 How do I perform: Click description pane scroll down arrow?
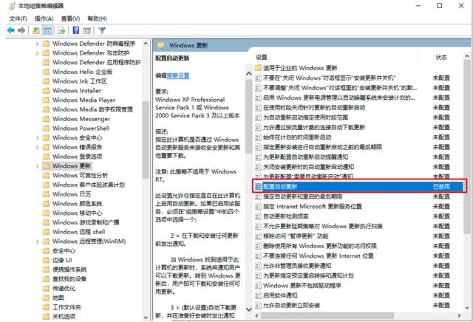point(248,309)
